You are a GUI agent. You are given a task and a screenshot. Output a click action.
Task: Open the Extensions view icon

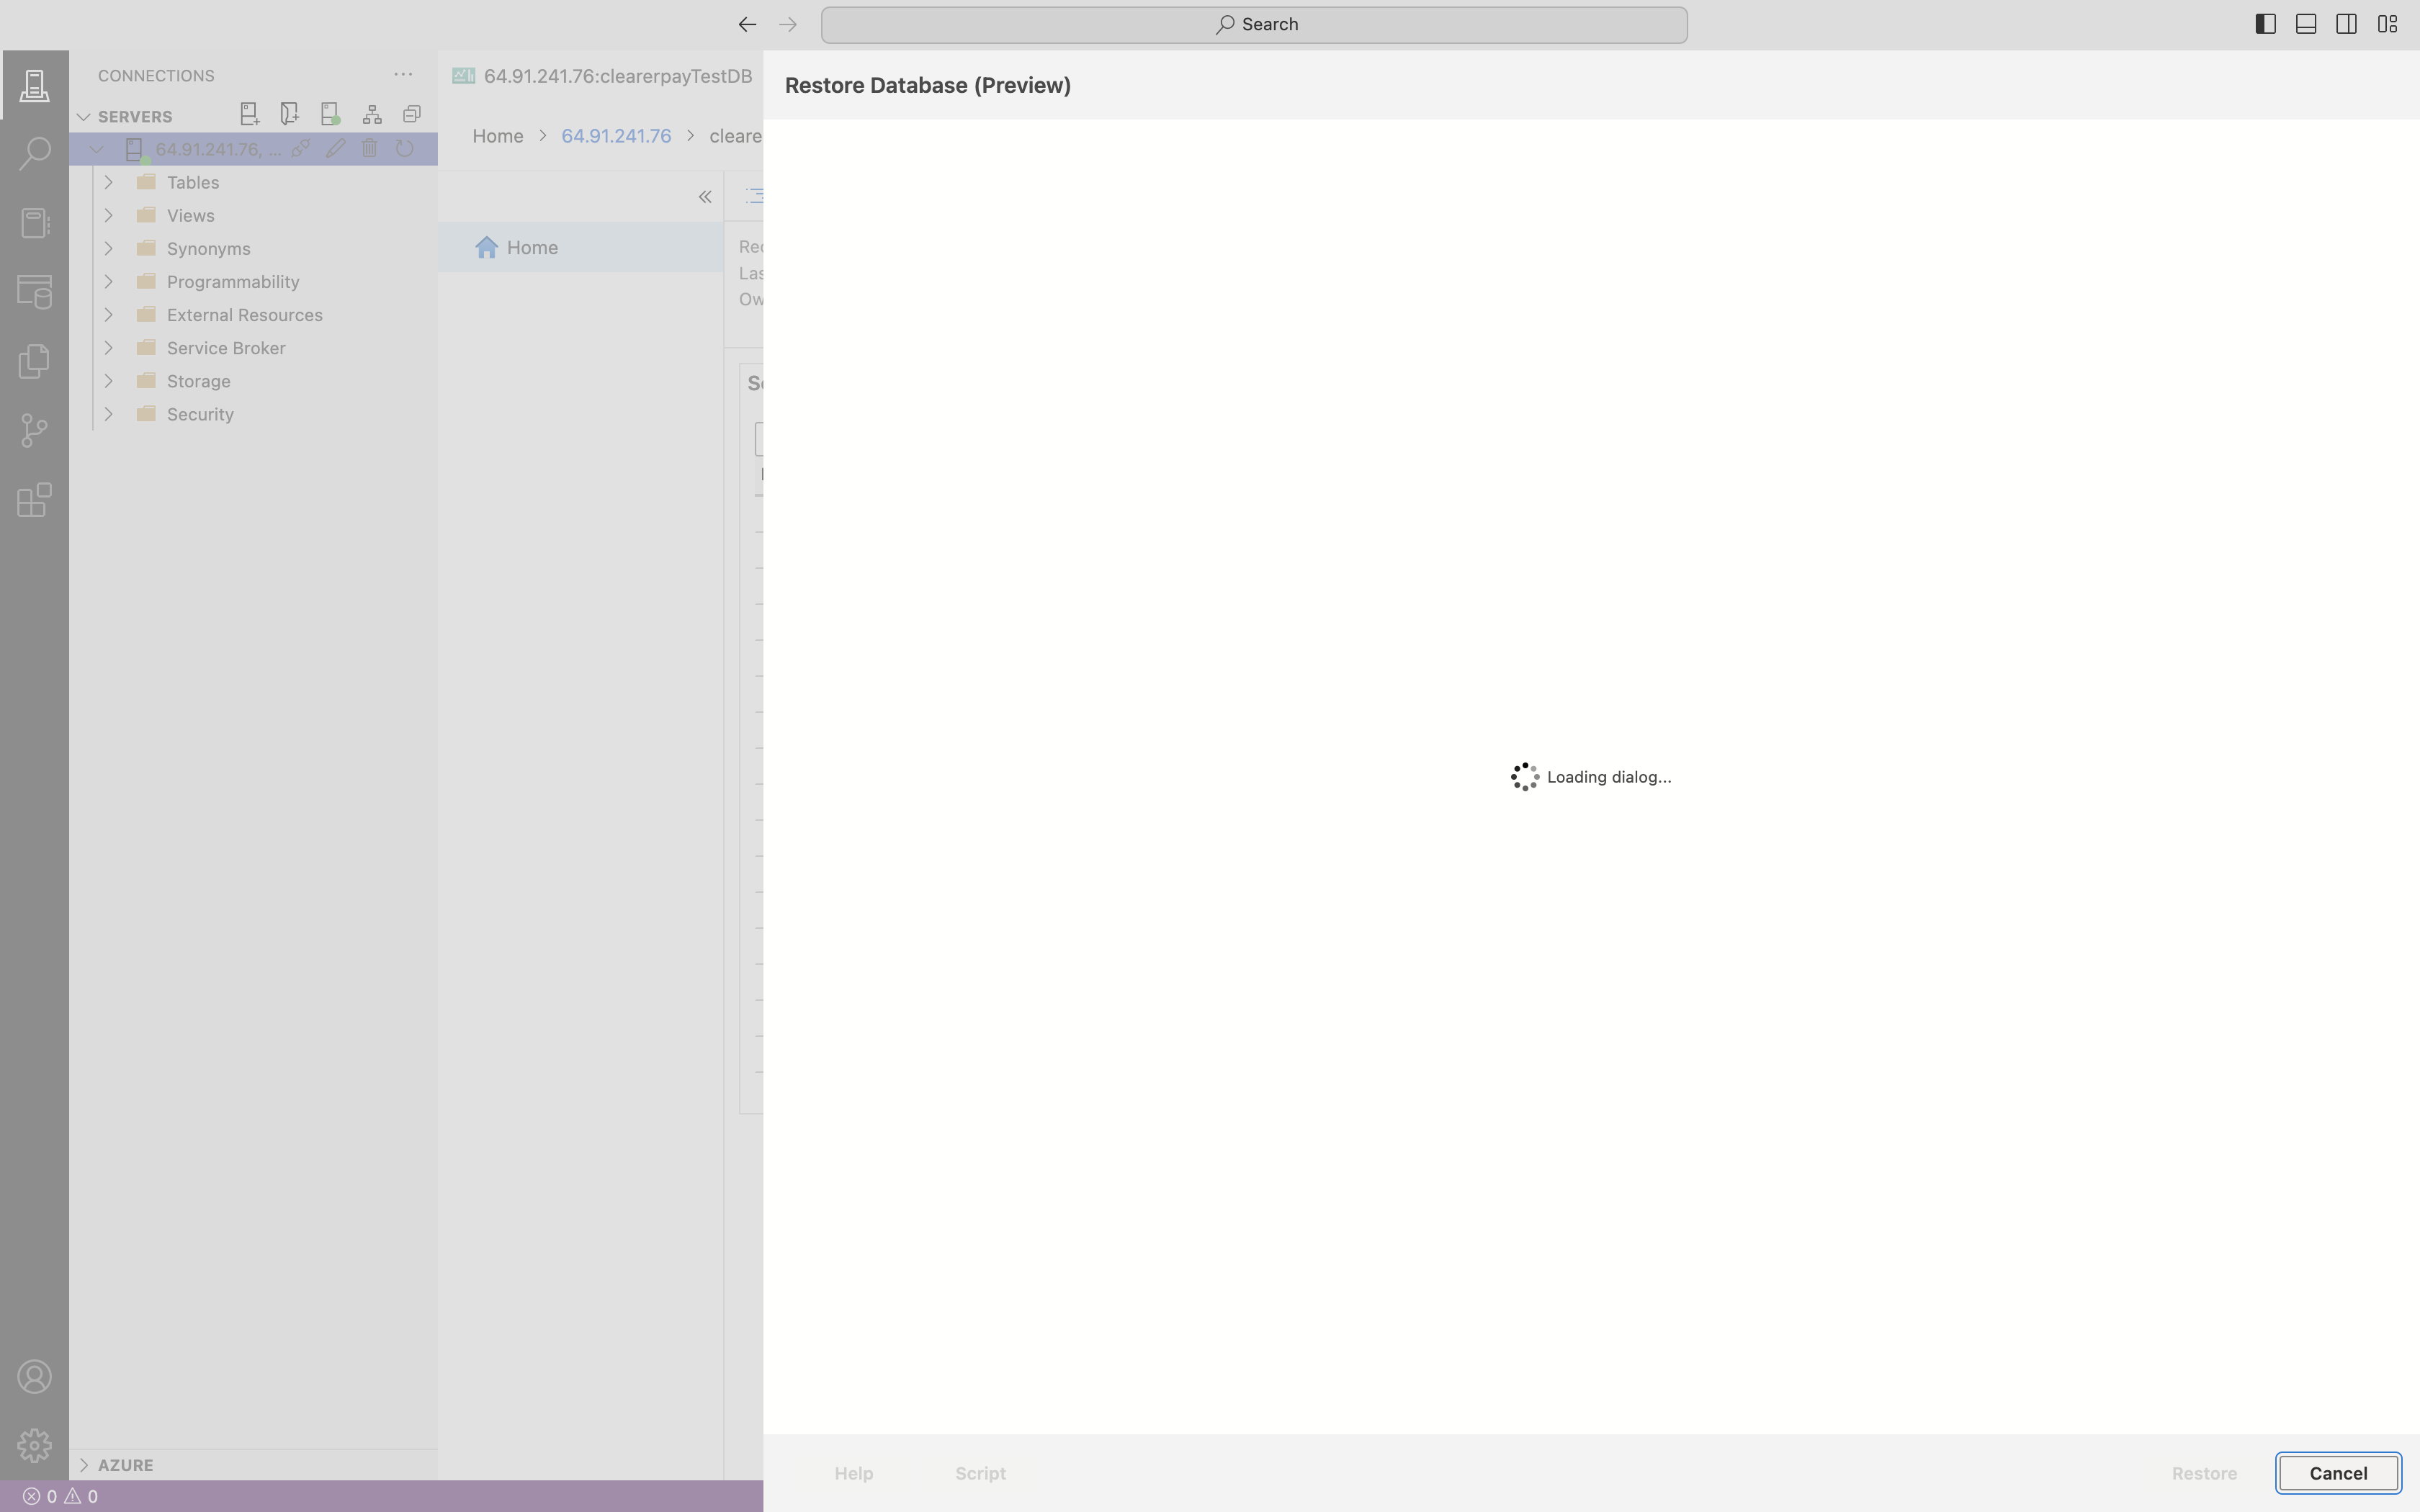click(34, 499)
